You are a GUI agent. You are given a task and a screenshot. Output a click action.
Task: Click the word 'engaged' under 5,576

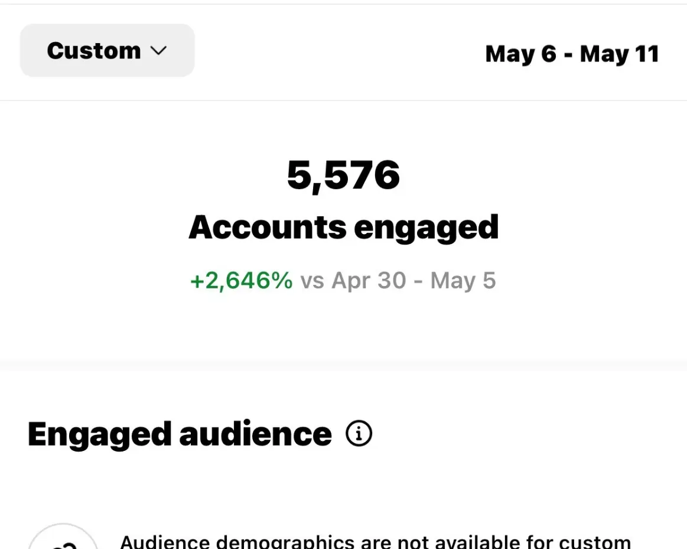(x=426, y=229)
